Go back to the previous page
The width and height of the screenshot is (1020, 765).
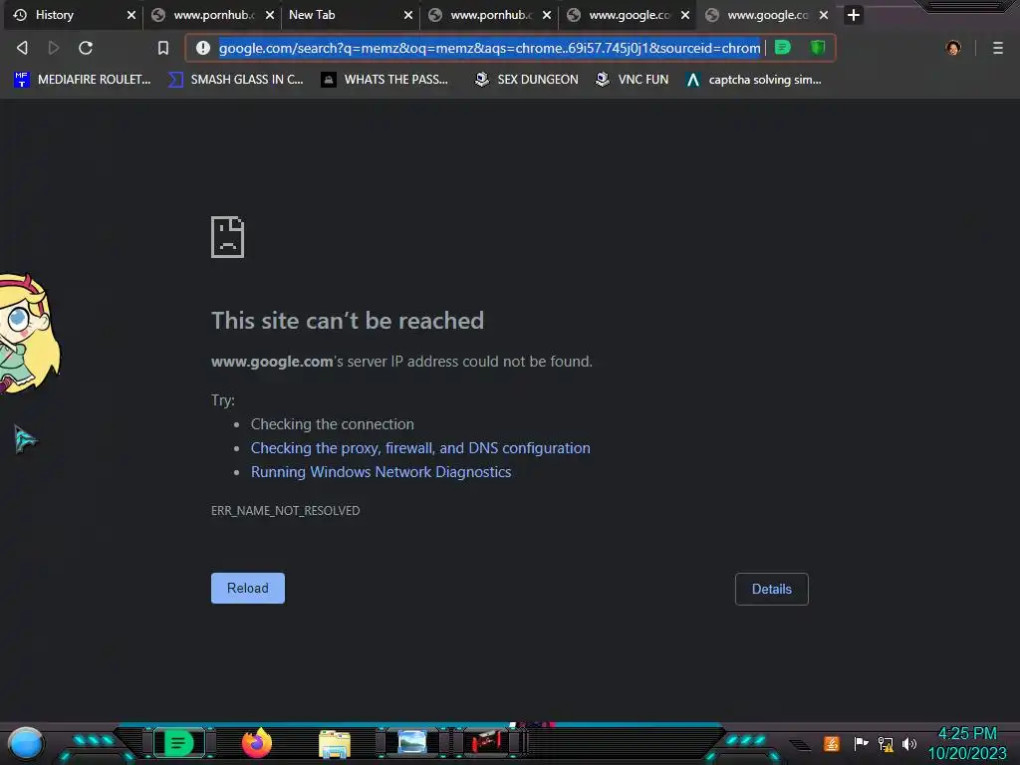[x=22, y=48]
